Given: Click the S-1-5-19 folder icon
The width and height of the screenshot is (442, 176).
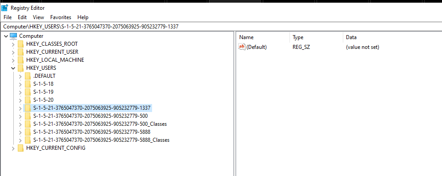Looking at the screenshot, I should [28, 92].
